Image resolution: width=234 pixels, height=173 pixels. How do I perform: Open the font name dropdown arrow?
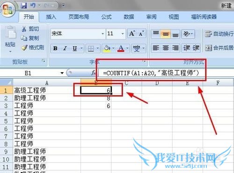point(102,34)
